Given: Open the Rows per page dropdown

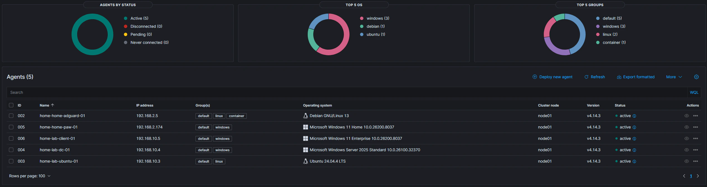Looking at the screenshot, I should [x=30, y=176].
